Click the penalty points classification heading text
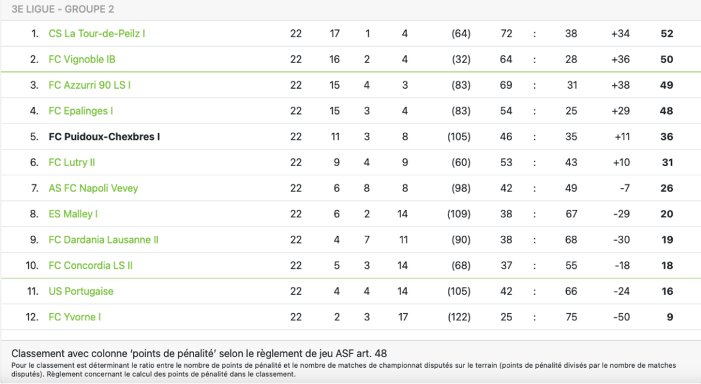701x384 pixels. [199, 353]
